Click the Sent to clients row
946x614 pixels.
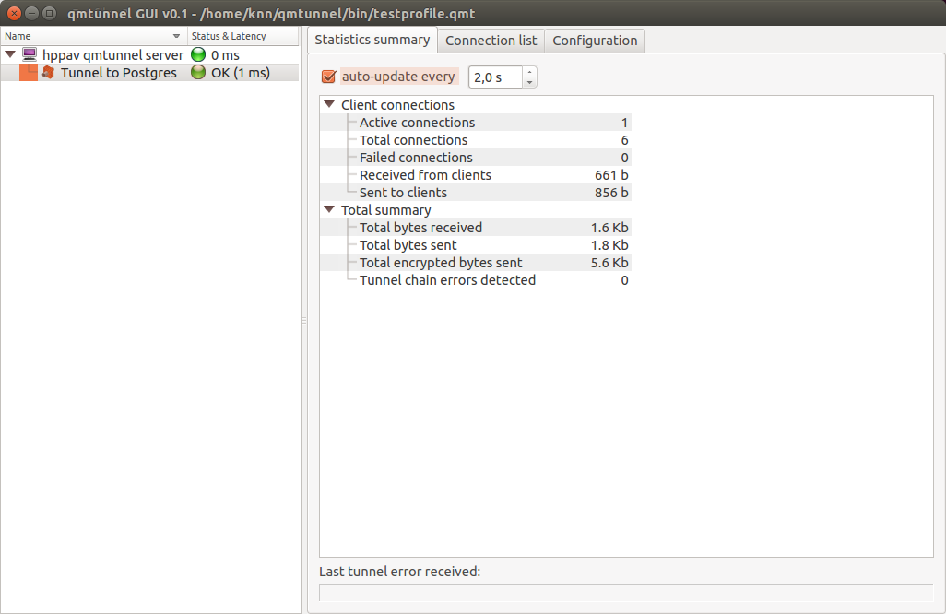pyautogui.click(x=476, y=193)
